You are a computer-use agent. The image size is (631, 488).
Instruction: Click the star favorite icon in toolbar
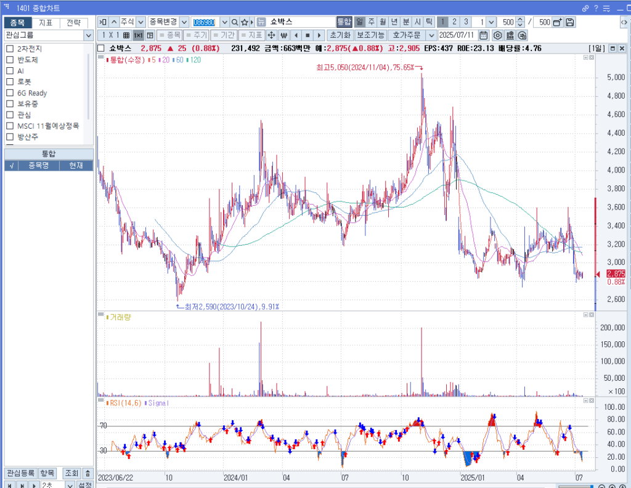244,22
